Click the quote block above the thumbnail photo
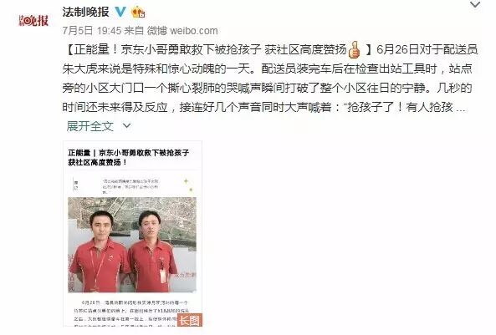Image resolution: width=496 pixels, height=335 pixels. tap(130, 186)
